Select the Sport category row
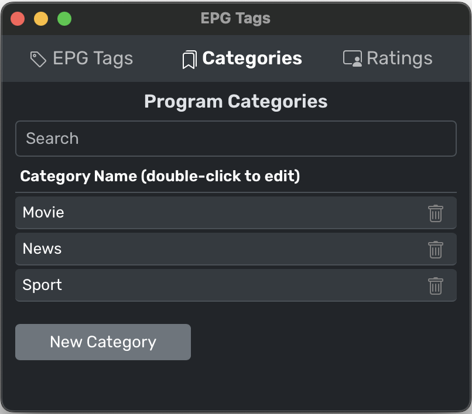The width and height of the screenshot is (472, 414). (x=235, y=285)
